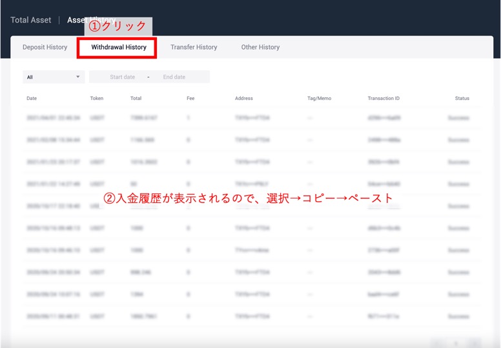
Task: Open the Other History tab
Action: [260, 47]
